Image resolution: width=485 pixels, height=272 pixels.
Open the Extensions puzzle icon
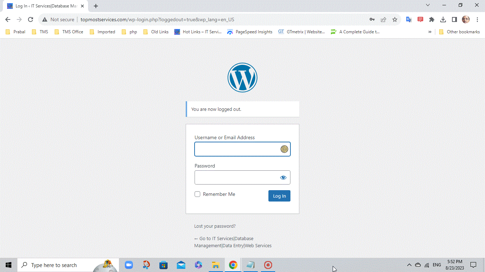[432, 19]
